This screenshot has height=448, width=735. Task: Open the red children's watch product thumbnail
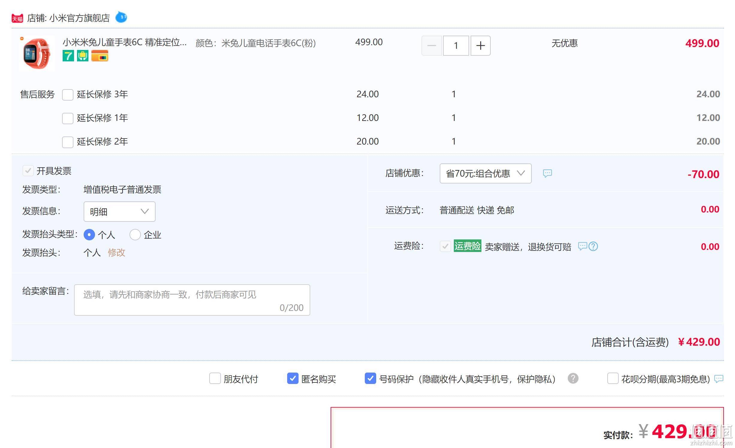(37, 54)
